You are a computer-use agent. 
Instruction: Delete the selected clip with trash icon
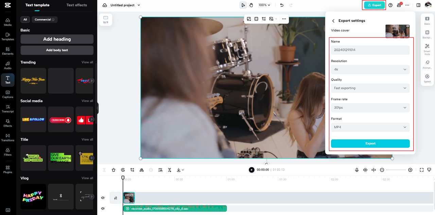[114, 170]
